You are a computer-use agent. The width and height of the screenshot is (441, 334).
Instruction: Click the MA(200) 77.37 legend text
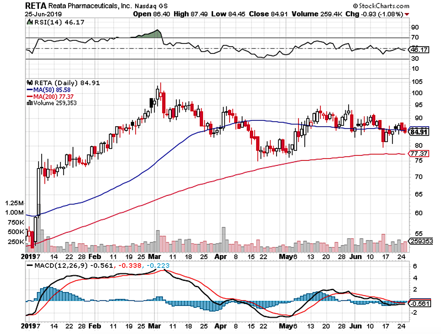pos(54,97)
